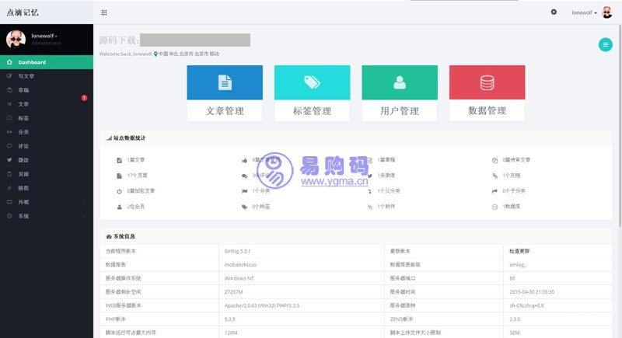Open the cyan 标签管理 tile
Image resolution: width=622 pixels, height=338 pixels.
click(312, 93)
